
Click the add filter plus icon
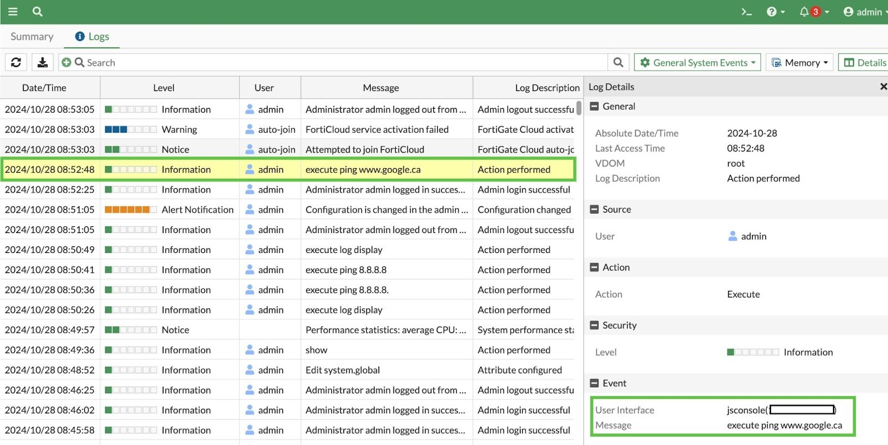[x=67, y=63]
